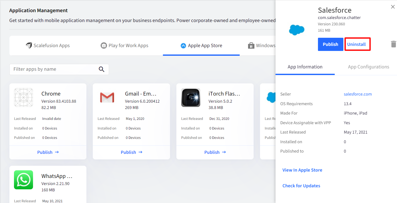Click the Gmail app title
Viewport: 397px width, 203px height.
tap(141, 94)
